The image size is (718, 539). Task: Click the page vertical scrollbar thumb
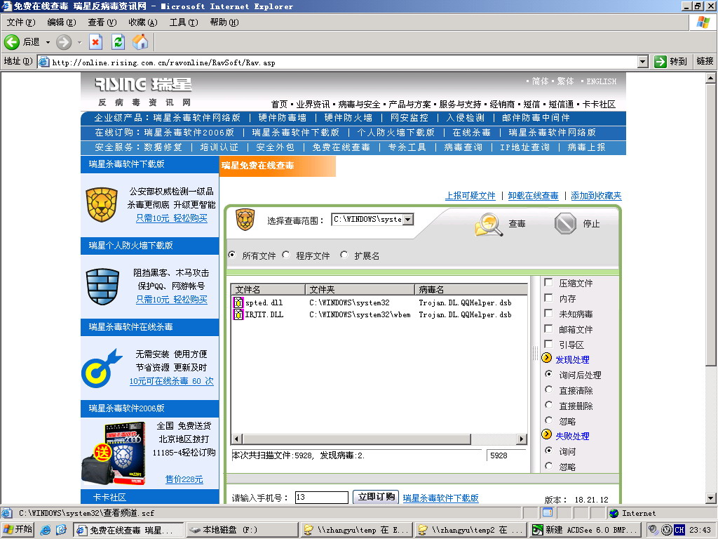pyautogui.click(x=710, y=225)
